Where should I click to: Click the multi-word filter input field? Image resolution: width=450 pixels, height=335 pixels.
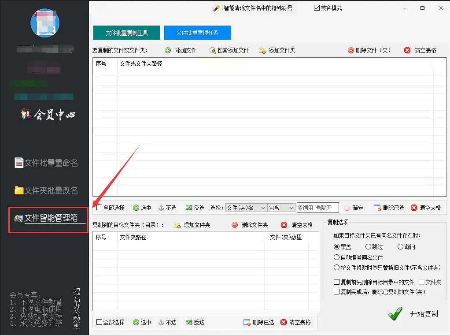point(318,208)
